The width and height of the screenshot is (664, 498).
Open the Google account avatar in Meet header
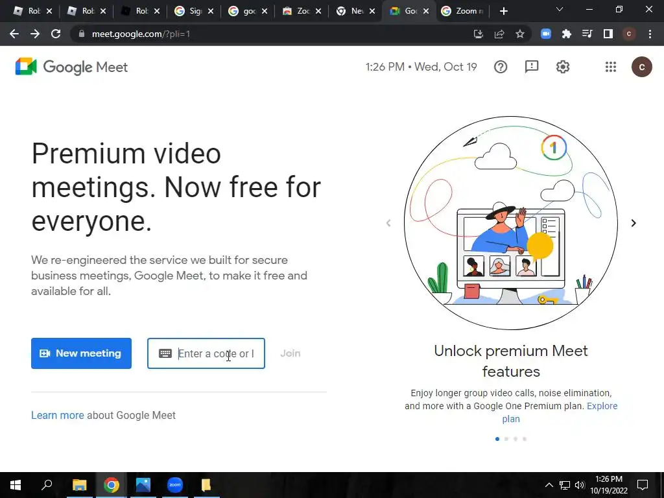pyautogui.click(x=641, y=67)
